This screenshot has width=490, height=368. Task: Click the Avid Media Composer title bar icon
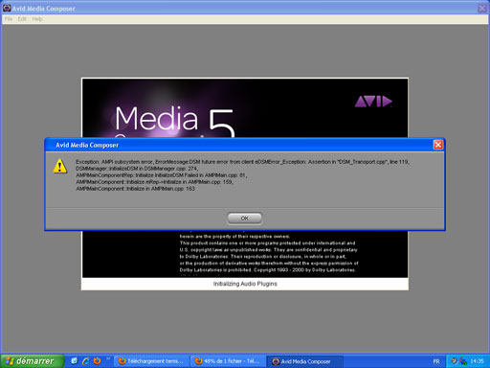coord(7,8)
